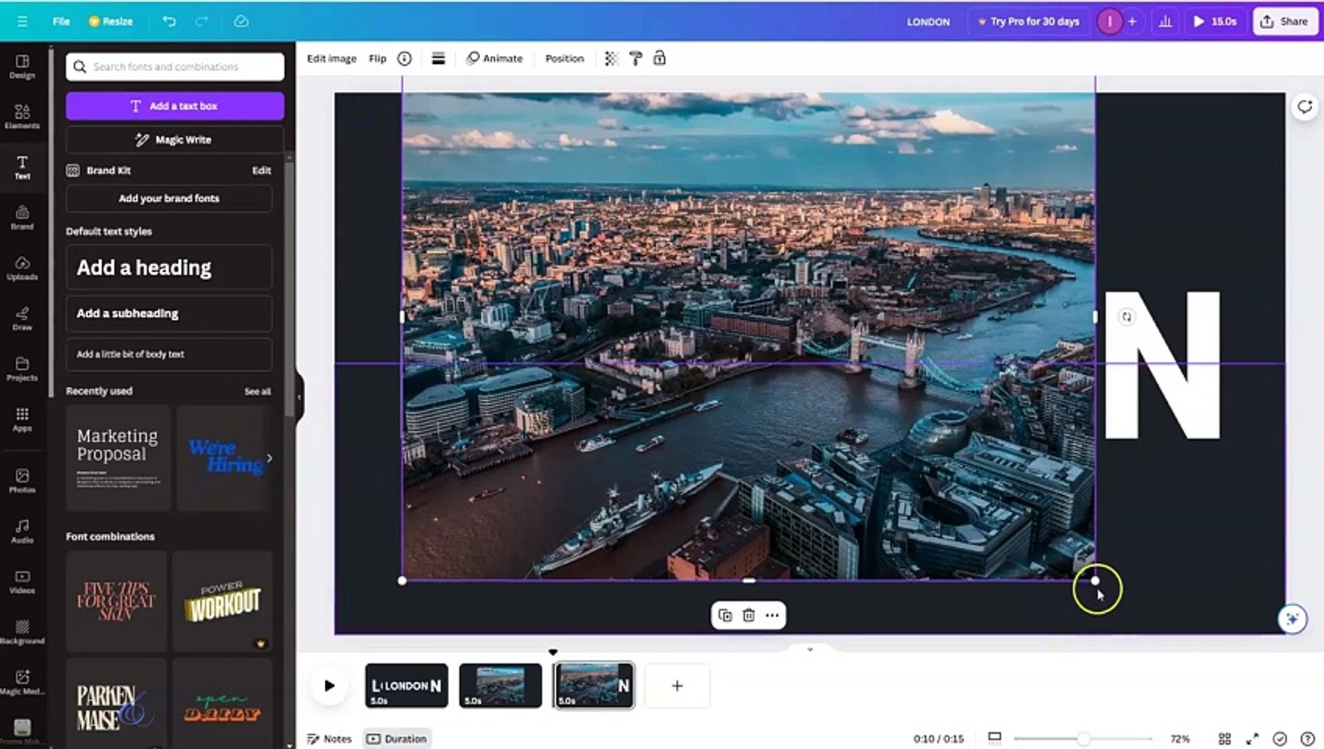Expand the timeline with the down chevron
This screenshot has width=1324, height=749.
(809, 650)
